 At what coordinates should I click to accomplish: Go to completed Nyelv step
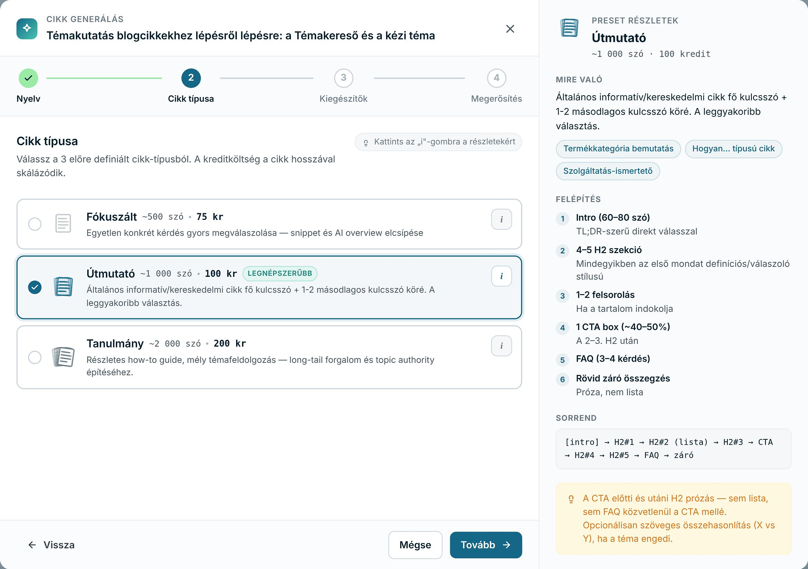28,78
